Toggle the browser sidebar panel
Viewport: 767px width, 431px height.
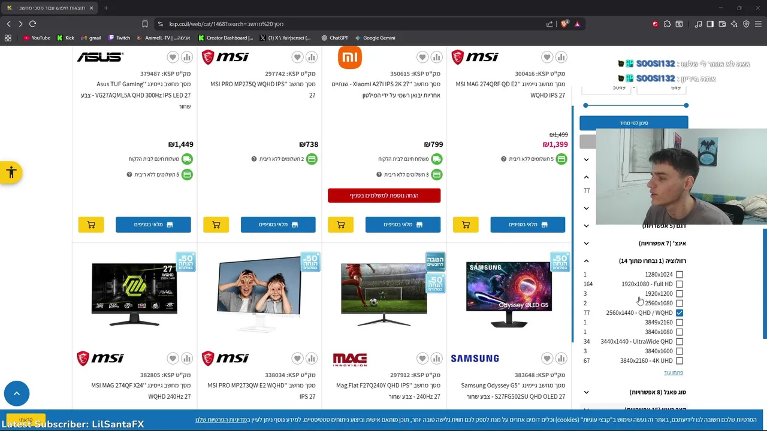coord(710,24)
